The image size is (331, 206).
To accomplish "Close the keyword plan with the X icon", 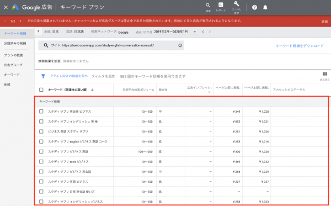I will click(6, 7).
